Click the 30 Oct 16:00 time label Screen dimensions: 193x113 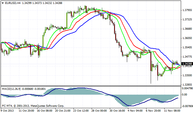point(118,111)
